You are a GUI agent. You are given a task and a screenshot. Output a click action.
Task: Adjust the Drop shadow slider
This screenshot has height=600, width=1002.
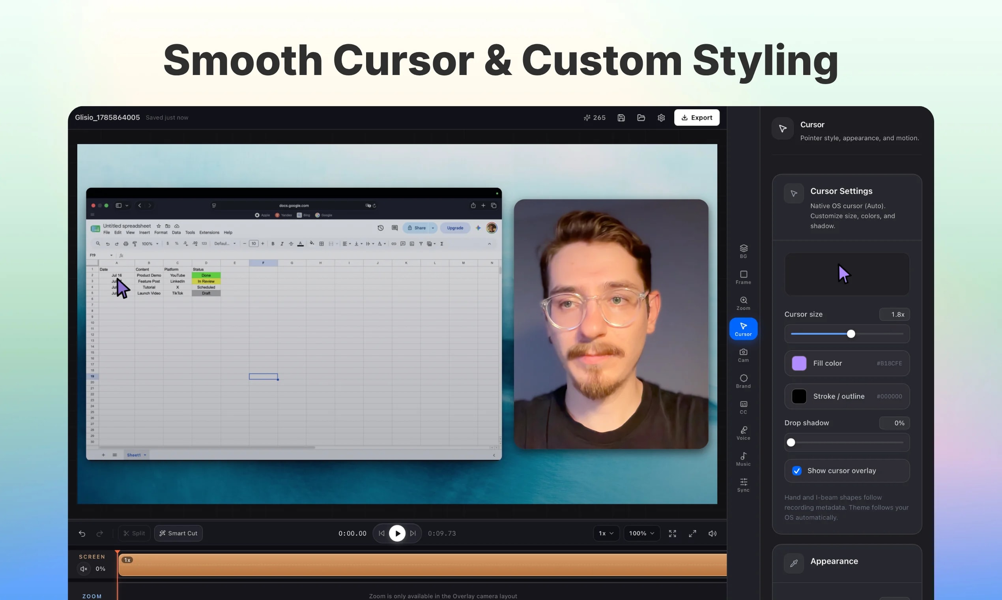point(847,442)
